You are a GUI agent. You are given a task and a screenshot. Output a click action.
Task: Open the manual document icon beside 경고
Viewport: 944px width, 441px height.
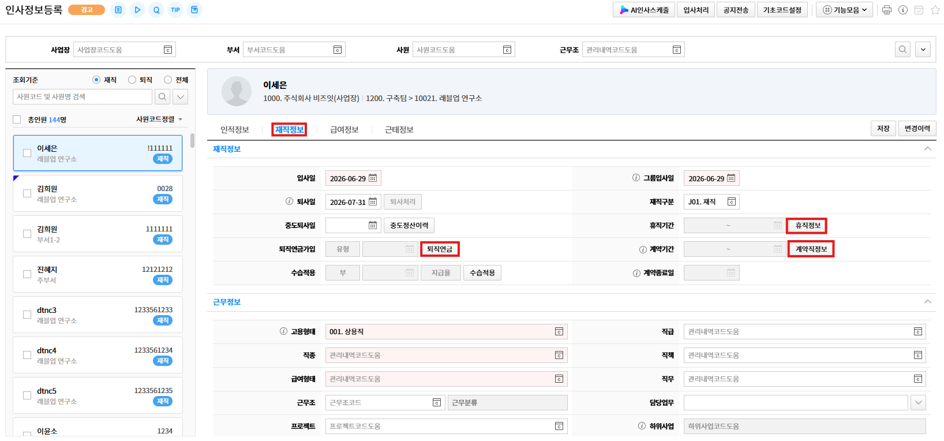[x=118, y=10]
